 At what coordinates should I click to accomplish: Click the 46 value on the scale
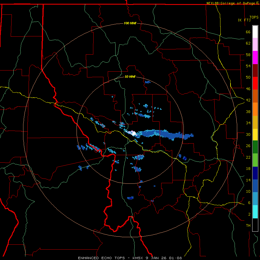[x=248, y=89]
